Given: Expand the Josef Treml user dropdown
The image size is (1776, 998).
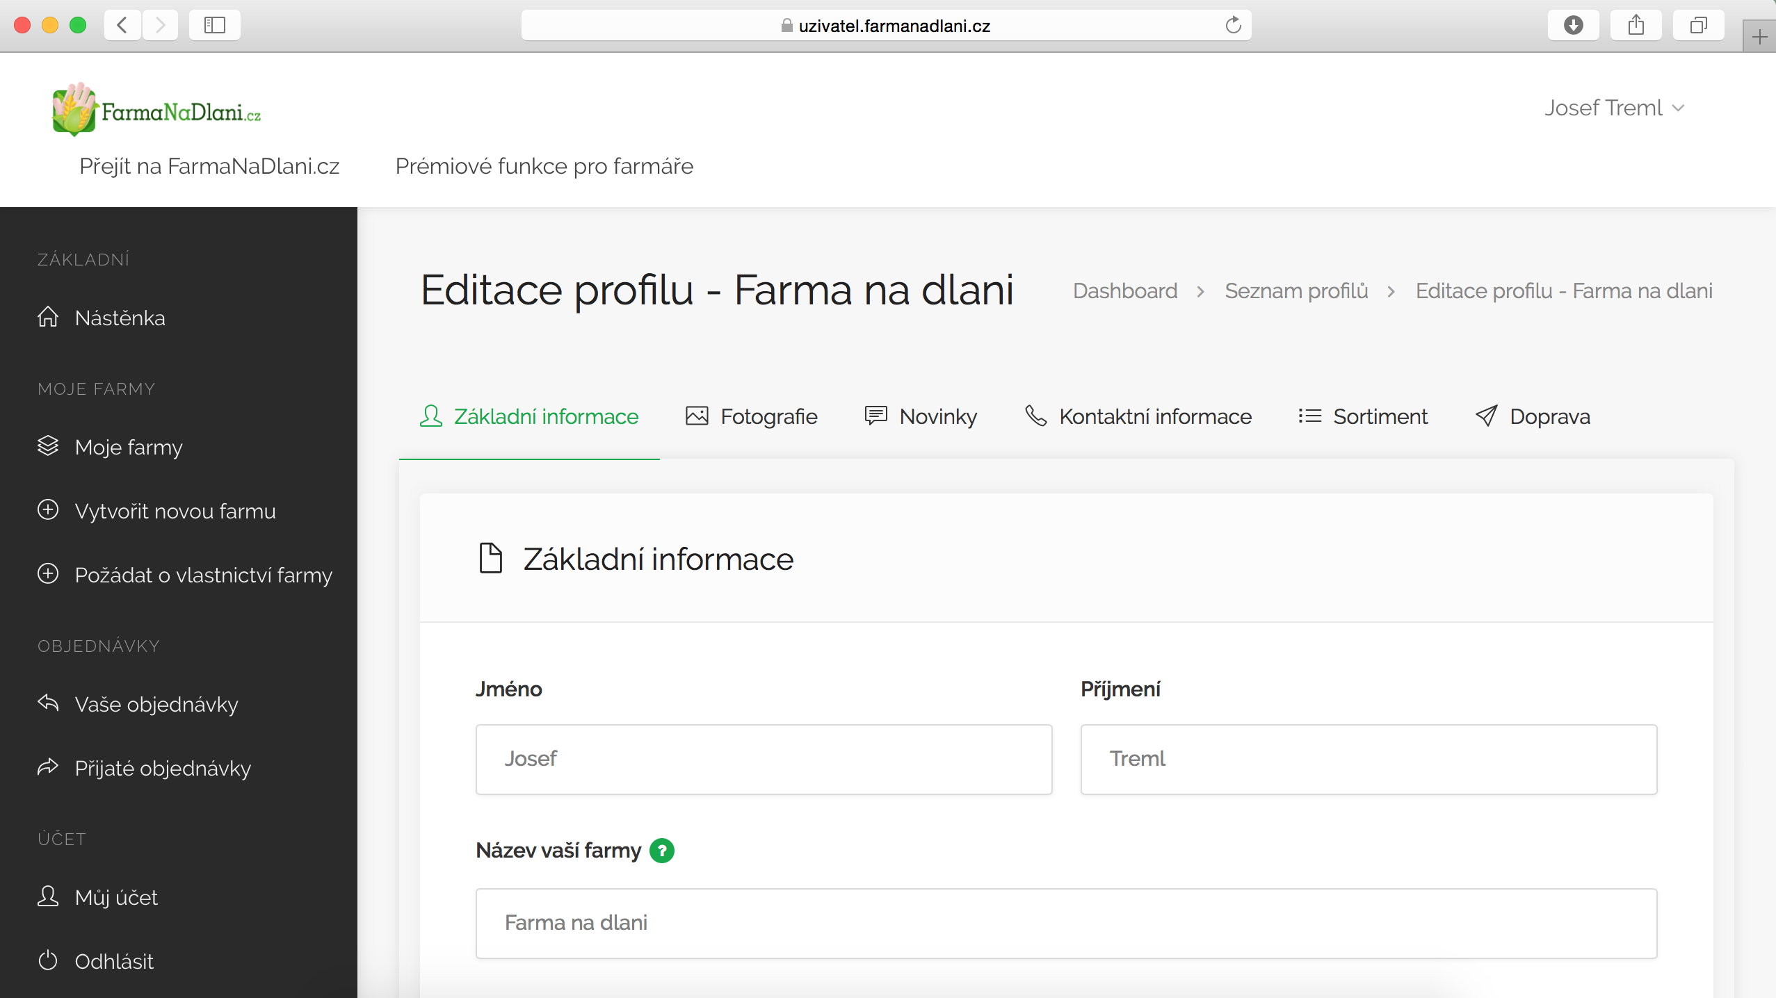Looking at the screenshot, I should [x=1613, y=108].
